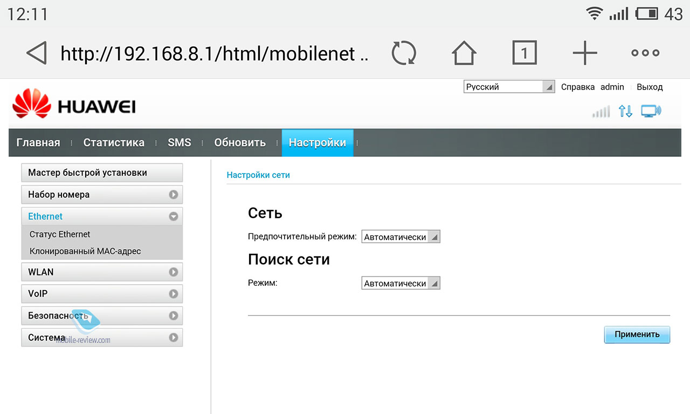This screenshot has width=690, height=414.
Task: Open the Русский language dropdown
Action: pyautogui.click(x=509, y=87)
